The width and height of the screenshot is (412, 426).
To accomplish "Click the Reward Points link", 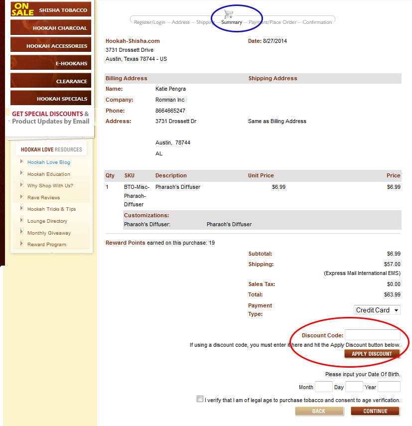I will point(125,243).
